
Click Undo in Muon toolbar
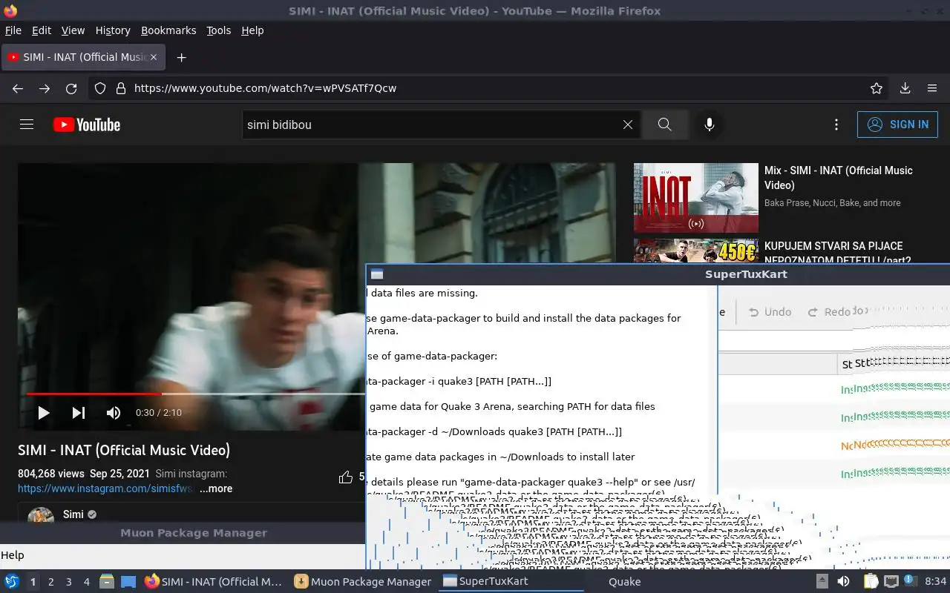point(770,312)
